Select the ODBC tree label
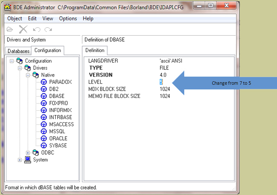This screenshot has width=277, height=195. (x=48, y=152)
